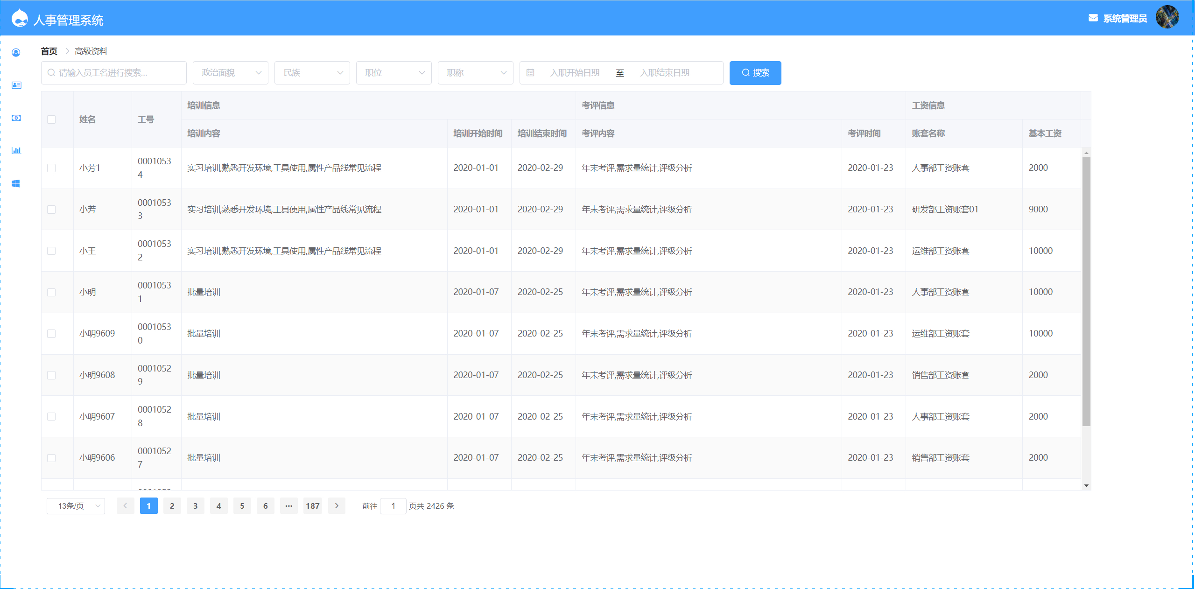This screenshot has width=1195, height=589.
Task: Open the envelope messages icon in header
Action: click(1093, 18)
